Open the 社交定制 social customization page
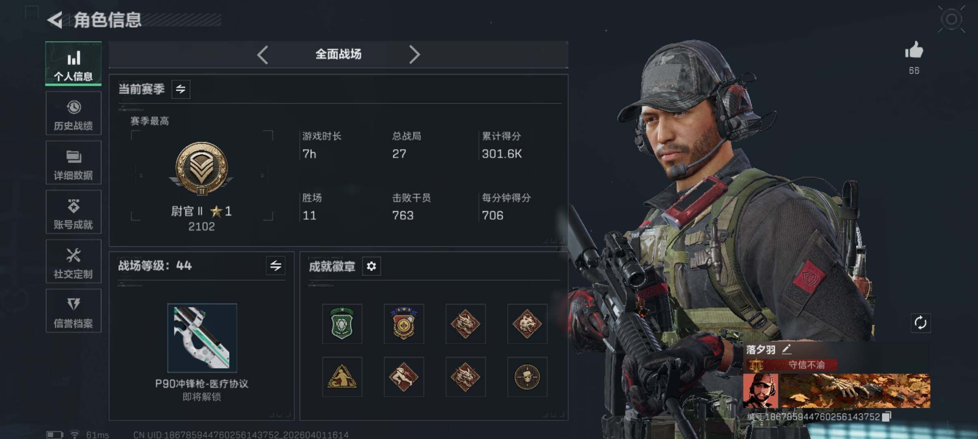This screenshot has height=439, width=978. click(73, 262)
